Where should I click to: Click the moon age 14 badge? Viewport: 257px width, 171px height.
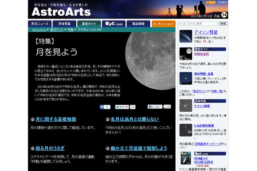point(224,15)
